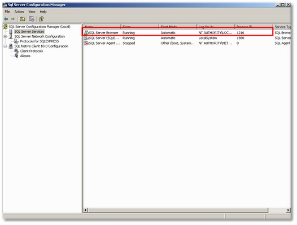Click the LocalSystem log on cell
The image size is (297, 225).
click(208, 38)
